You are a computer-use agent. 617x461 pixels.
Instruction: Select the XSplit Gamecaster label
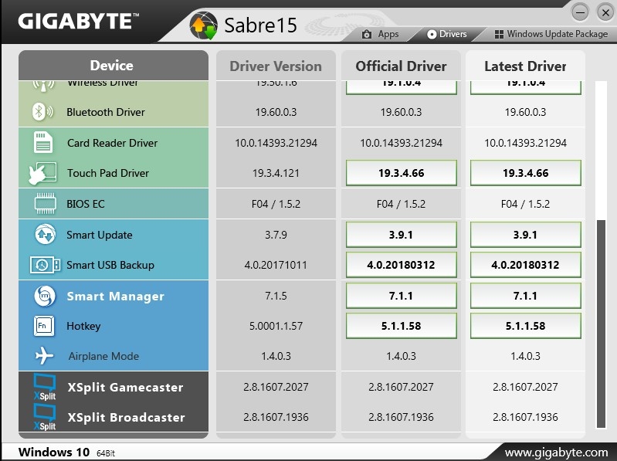pos(125,388)
